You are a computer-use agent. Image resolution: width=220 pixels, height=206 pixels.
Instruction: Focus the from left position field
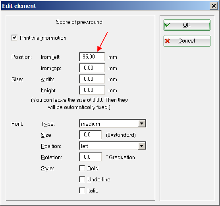tap(92, 57)
